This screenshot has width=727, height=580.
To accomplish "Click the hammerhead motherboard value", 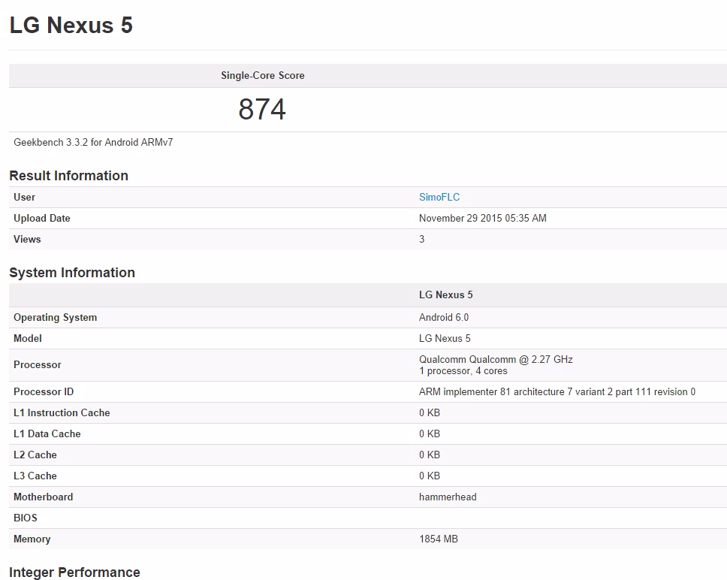I will point(448,497).
